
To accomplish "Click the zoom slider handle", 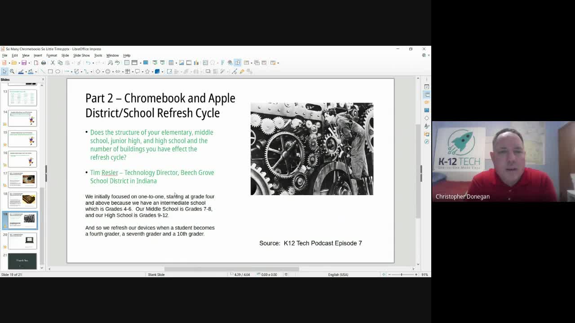I will (x=402, y=275).
